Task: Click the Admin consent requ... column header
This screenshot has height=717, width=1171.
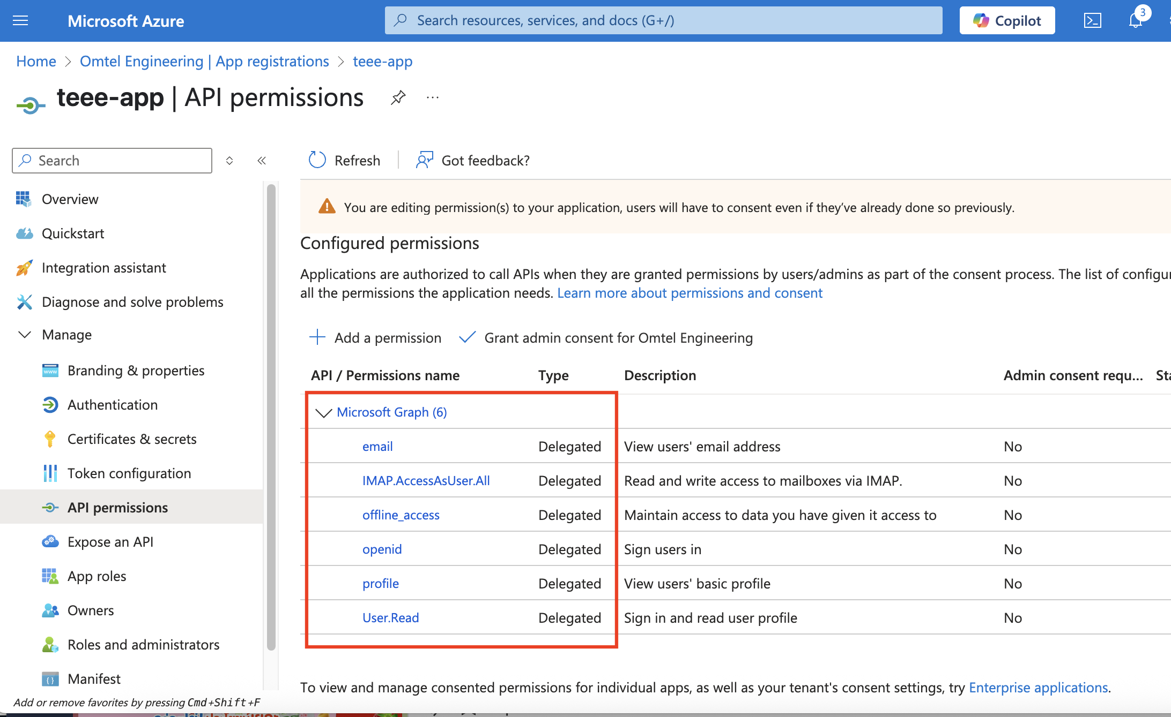Action: click(1073, 375)
